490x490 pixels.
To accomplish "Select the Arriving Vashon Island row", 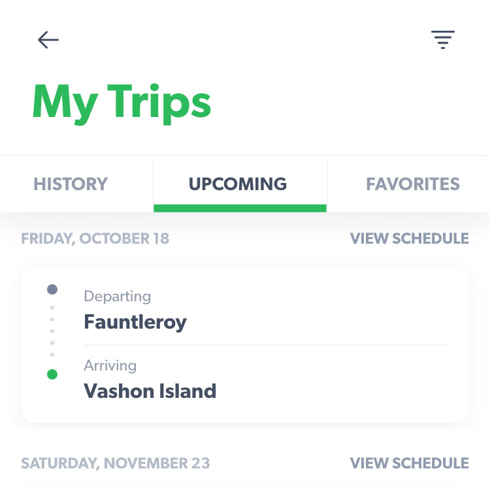I will [266, 379].
